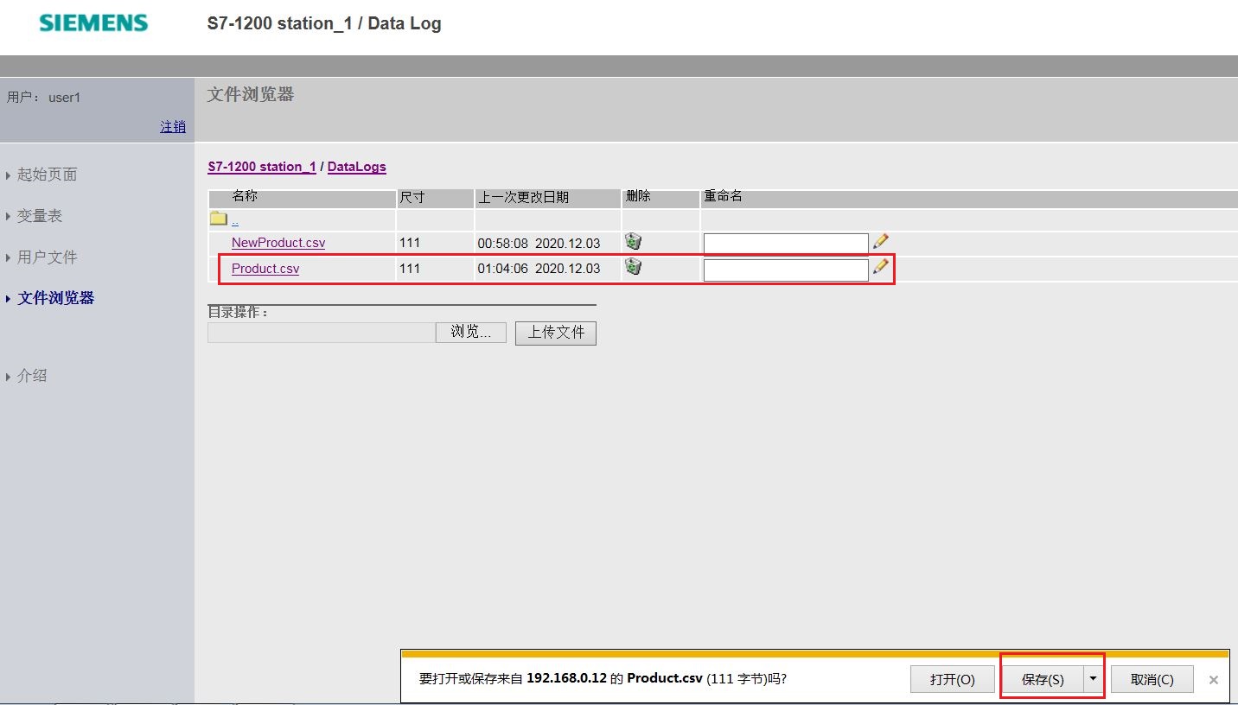1238x705 pixels.
Task: Click 保存(S) to save Product.csv
Action: 1043,679
